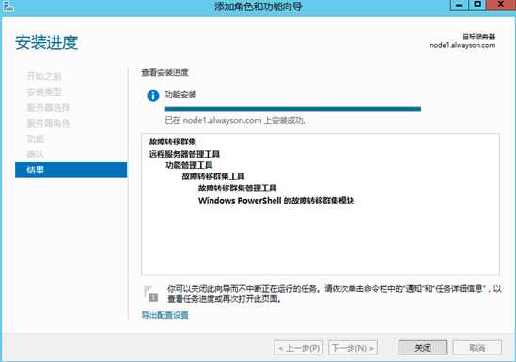Select the 开始之前 step in the sidebar

point(44,76)
